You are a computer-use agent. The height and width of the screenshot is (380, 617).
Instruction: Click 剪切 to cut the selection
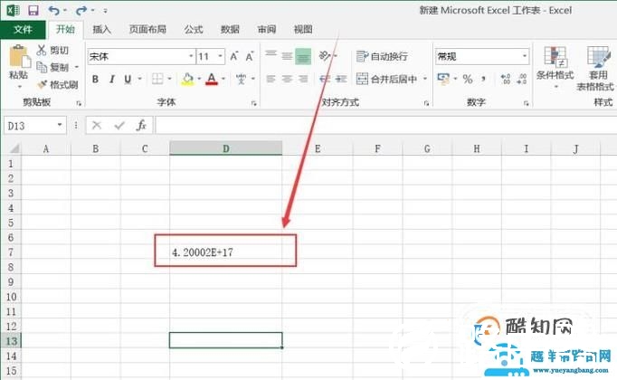[52, 50]
